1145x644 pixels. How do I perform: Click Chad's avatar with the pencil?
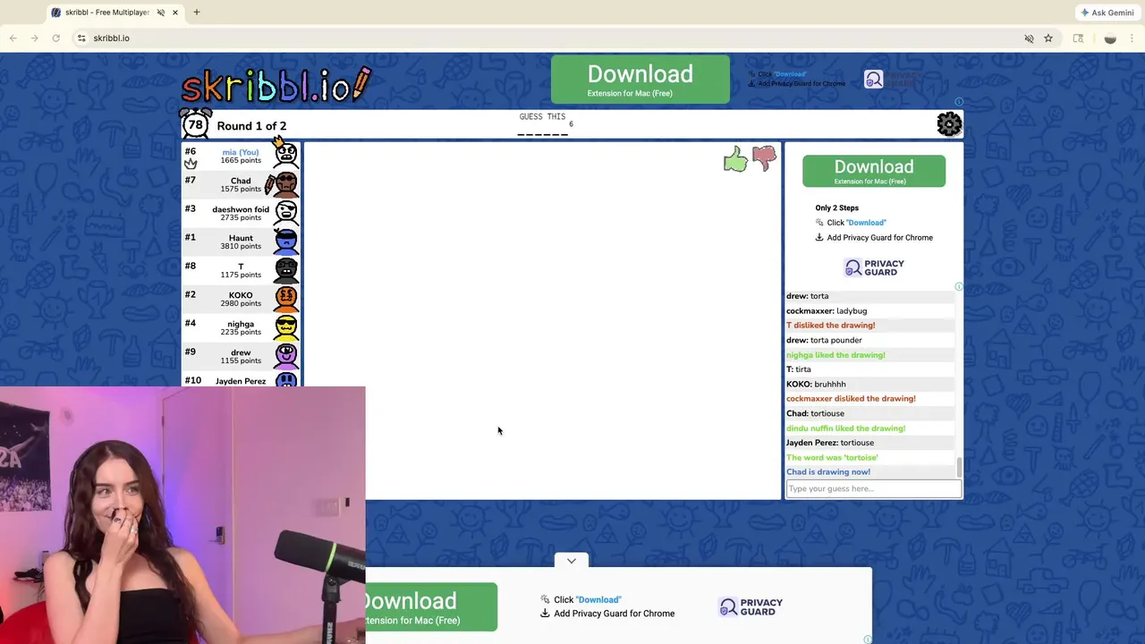tap(284, 184)
